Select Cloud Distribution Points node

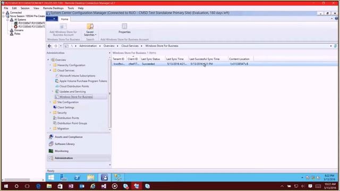(72, 86)
